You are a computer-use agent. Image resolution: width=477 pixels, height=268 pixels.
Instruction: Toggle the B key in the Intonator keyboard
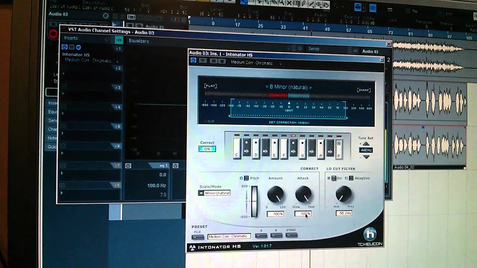(339, 149)
